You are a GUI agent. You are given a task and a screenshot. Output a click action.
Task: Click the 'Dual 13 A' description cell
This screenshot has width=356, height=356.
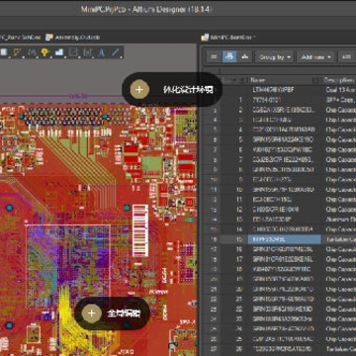click(339, 90)
